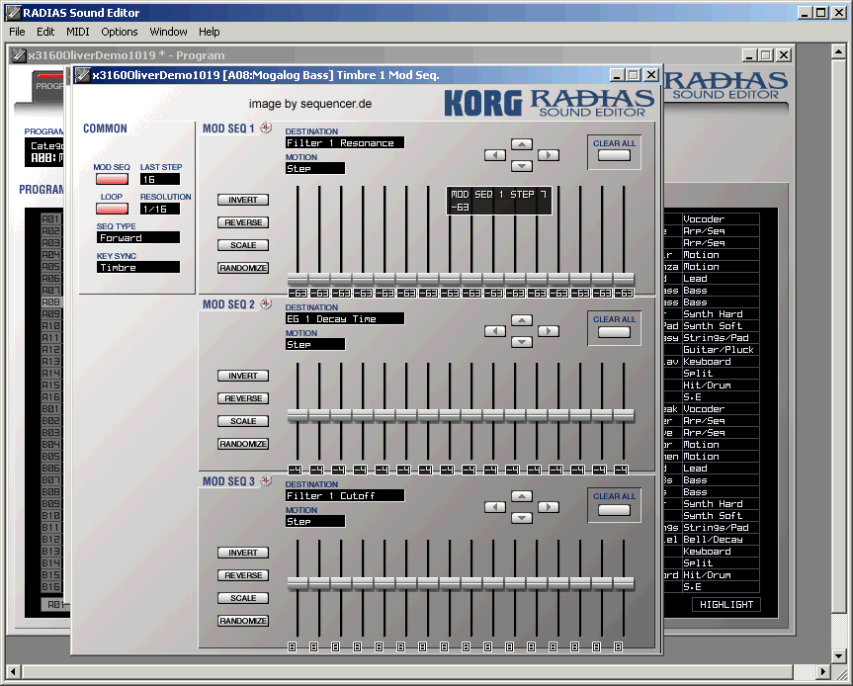
Task: Click Mod Seq 3 CLEAR ALL button
Action: click(614, 510)
